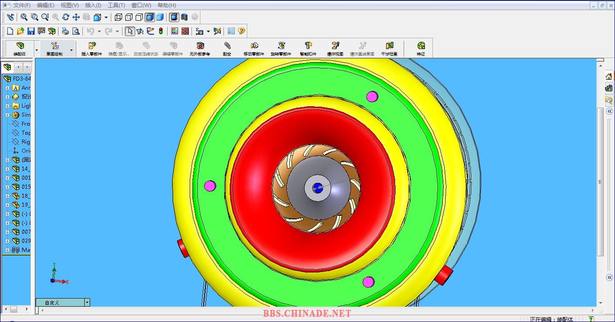
Task: Open the 帮助(H) menu
Action: [x=167, y=5]
